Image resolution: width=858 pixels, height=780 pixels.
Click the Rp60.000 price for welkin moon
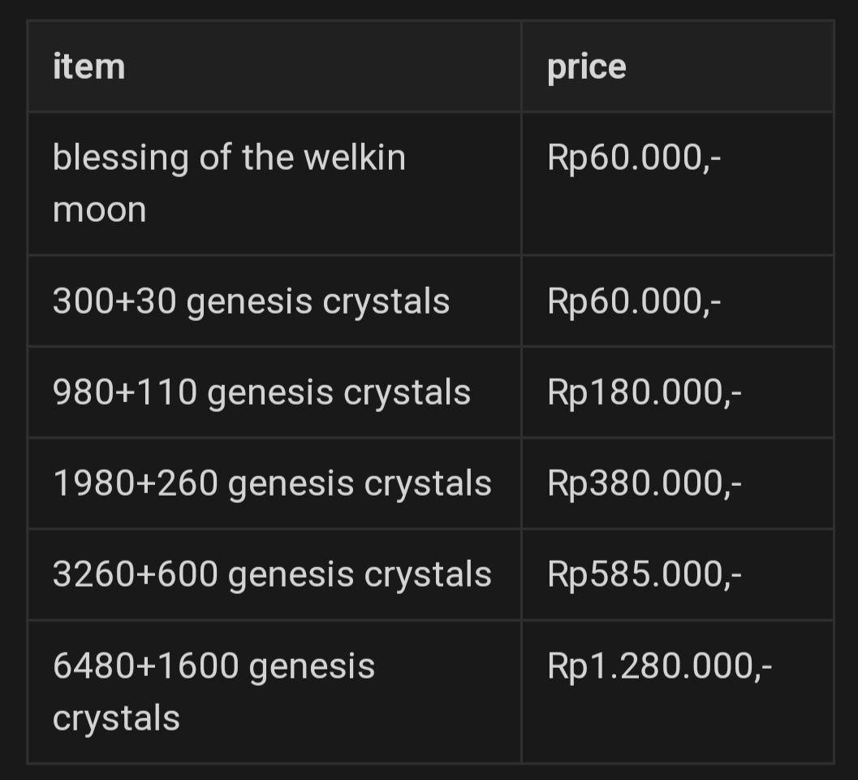pyautogui.click(x=633, y=157)
